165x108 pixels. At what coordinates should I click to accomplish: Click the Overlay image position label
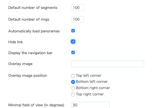coord(28,76)
